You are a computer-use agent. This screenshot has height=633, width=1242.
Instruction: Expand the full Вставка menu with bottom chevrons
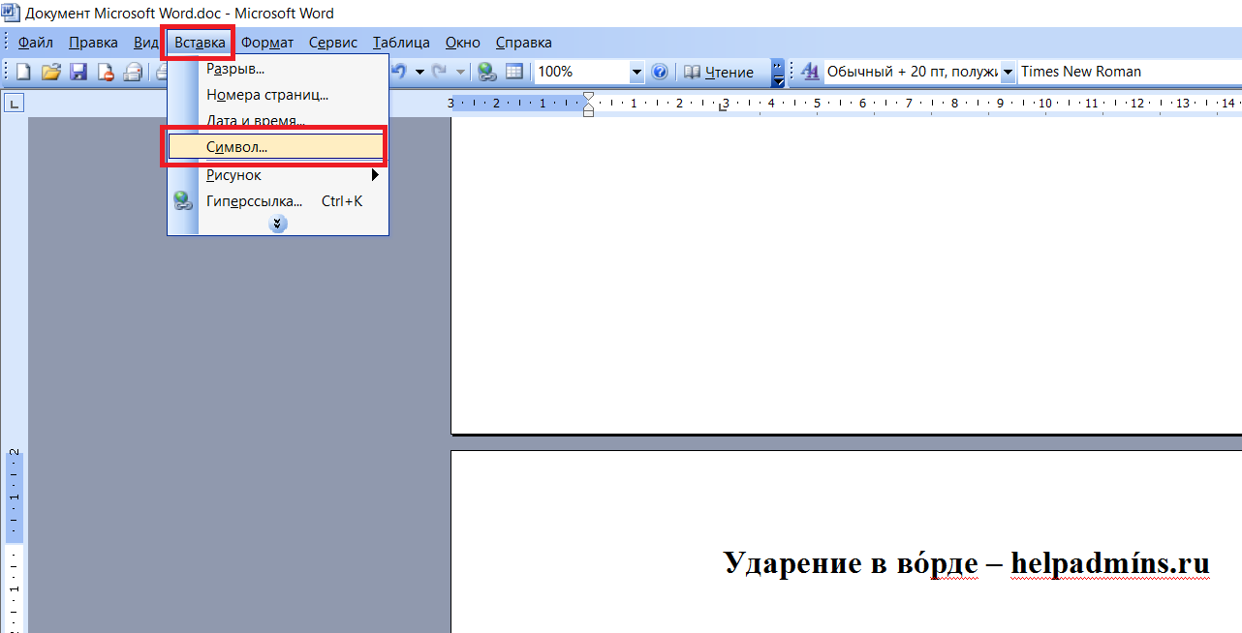278,224
